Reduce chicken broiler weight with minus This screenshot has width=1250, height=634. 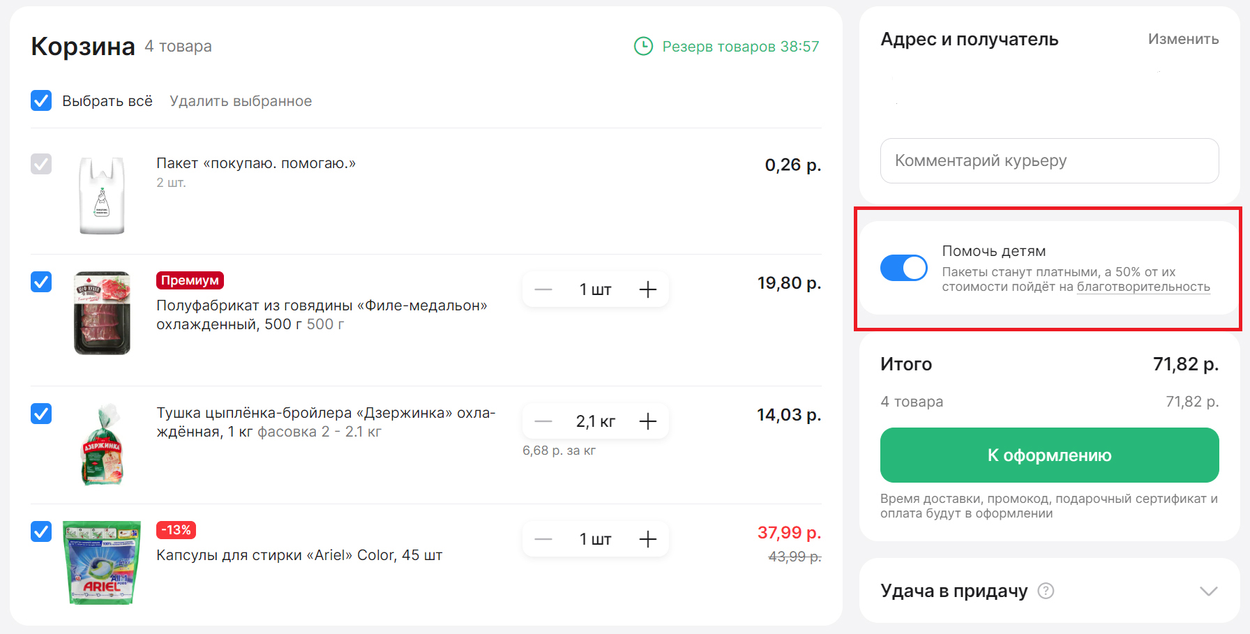tap(543, 421)
